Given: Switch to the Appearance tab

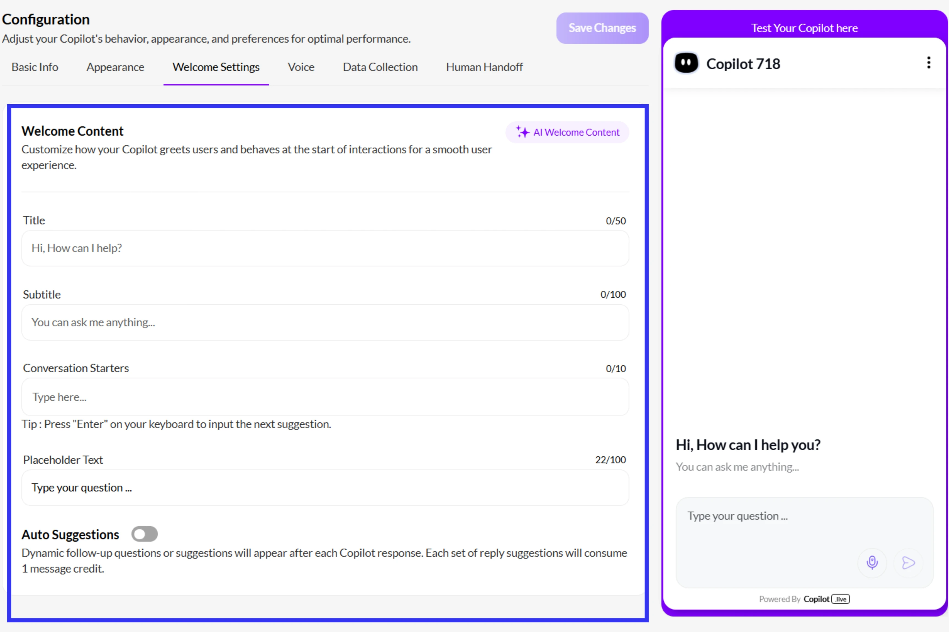Looking at the screenshot, I should 115,67.
